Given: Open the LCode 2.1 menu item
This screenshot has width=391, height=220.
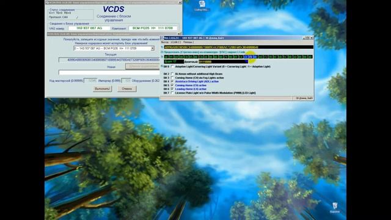Looking at the screenshot, I should coord(176,42).
